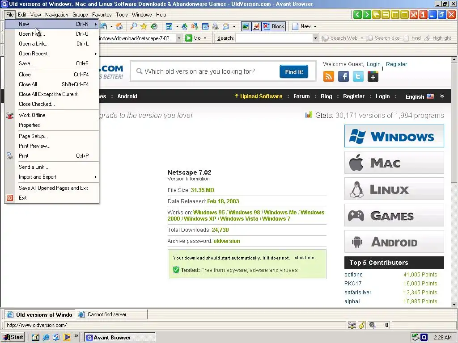The height and width of the screenshot is (343, 458).
Task: Toggle the Block popups button
Action: [x=274, y=26]
